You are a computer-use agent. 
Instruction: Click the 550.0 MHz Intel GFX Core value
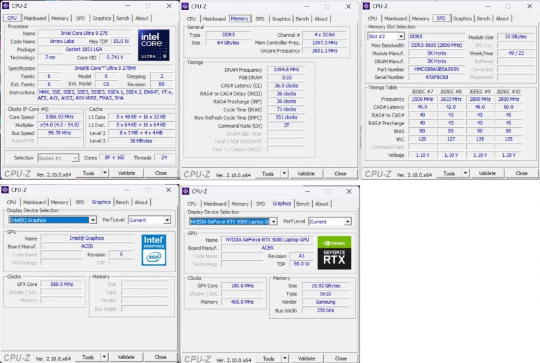pos(62,284)
